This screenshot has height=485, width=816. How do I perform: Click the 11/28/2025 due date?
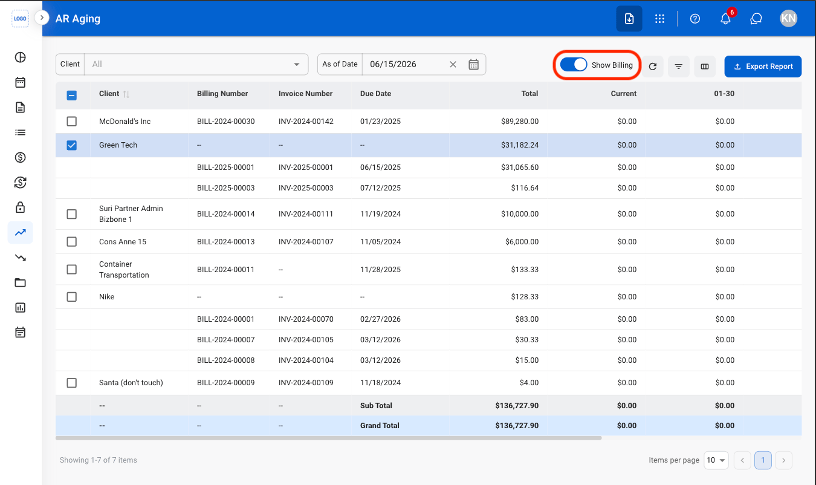pos(381,270)
